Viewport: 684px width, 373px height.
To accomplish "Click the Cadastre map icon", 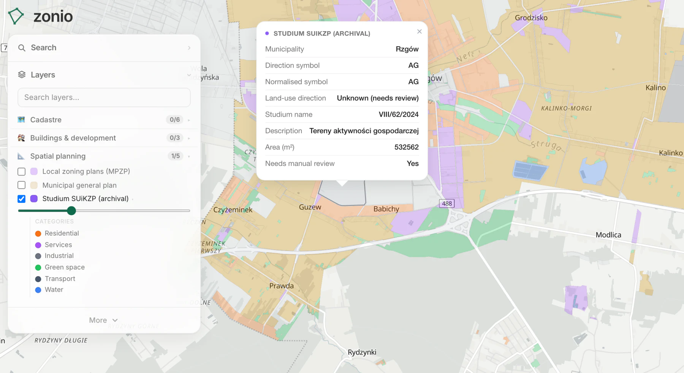I will [x=21, y=120].
